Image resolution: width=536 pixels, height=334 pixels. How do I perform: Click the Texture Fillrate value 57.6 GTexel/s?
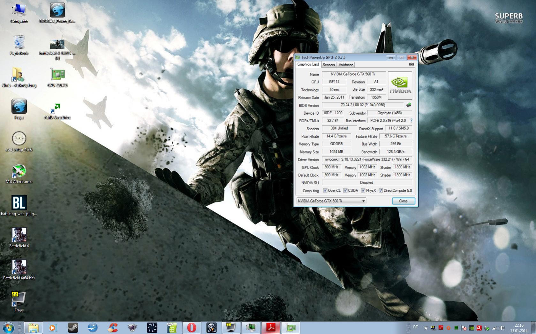[396, 136]
